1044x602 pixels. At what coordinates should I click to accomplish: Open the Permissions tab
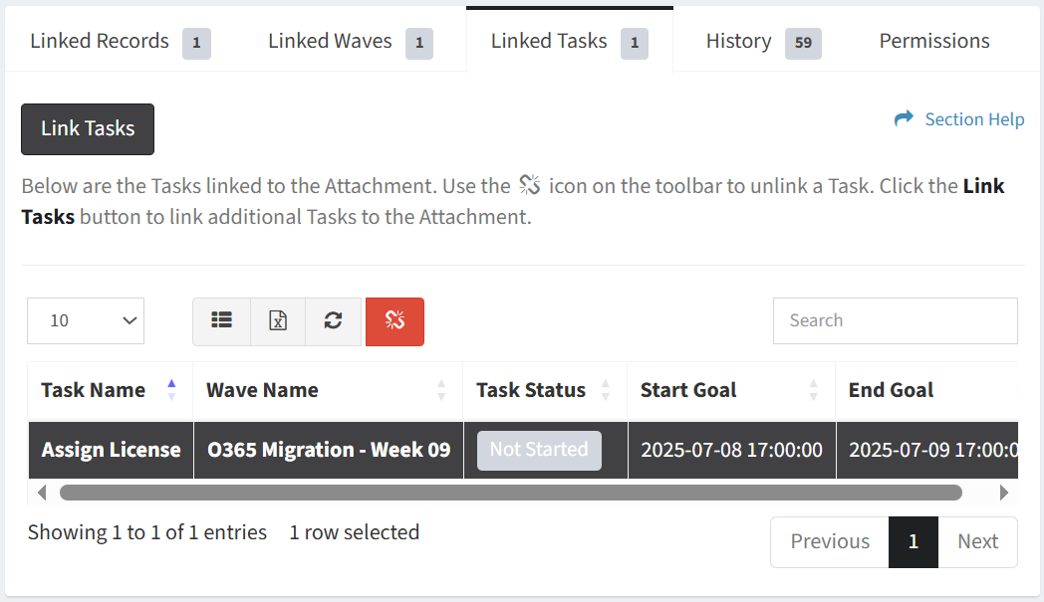[x=934, y=41]
